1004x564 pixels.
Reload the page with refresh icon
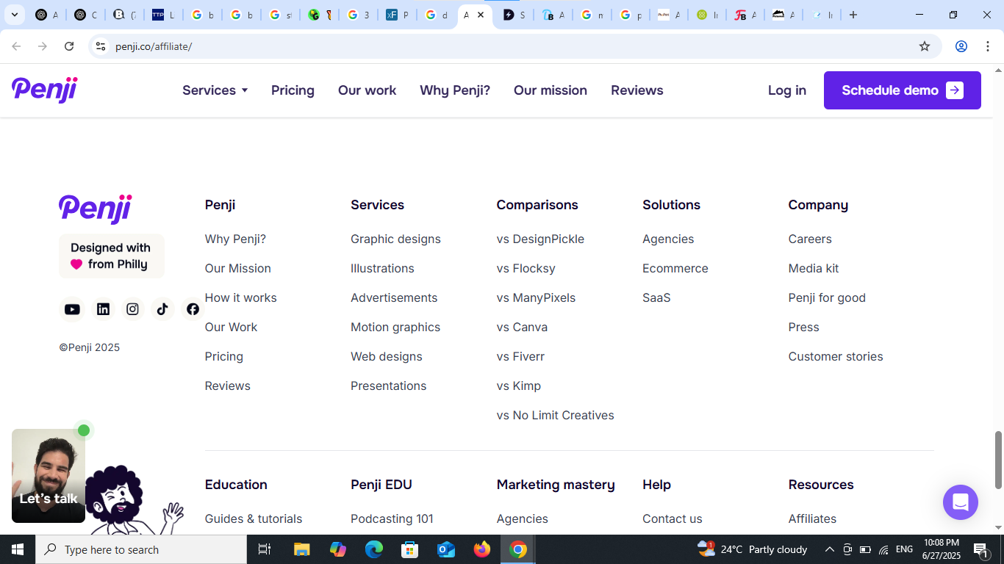69,46
